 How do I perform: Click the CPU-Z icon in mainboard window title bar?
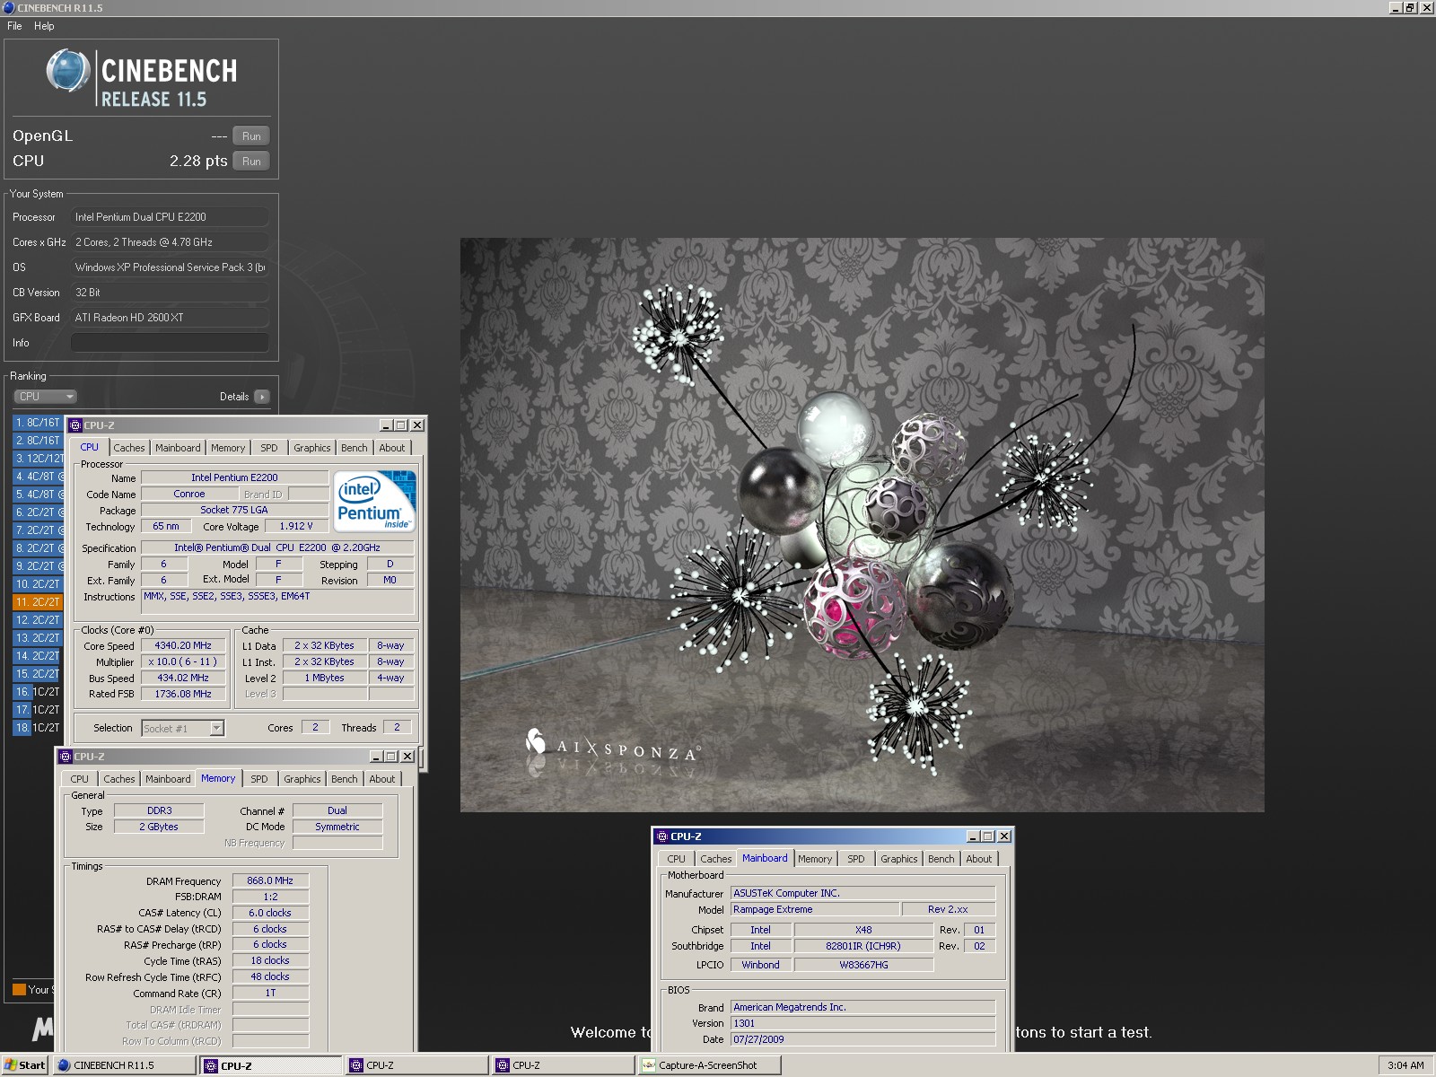(662, 836)
